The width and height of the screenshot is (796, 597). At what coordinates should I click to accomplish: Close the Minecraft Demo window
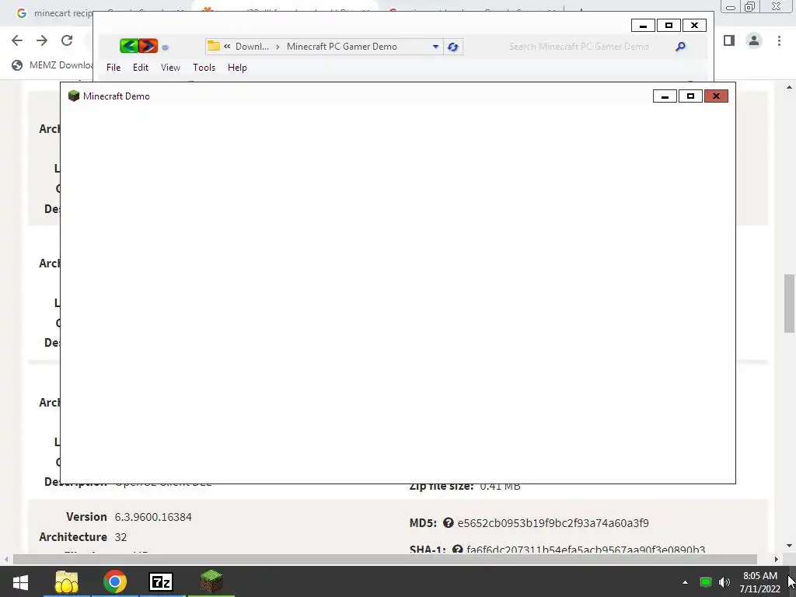716,96
